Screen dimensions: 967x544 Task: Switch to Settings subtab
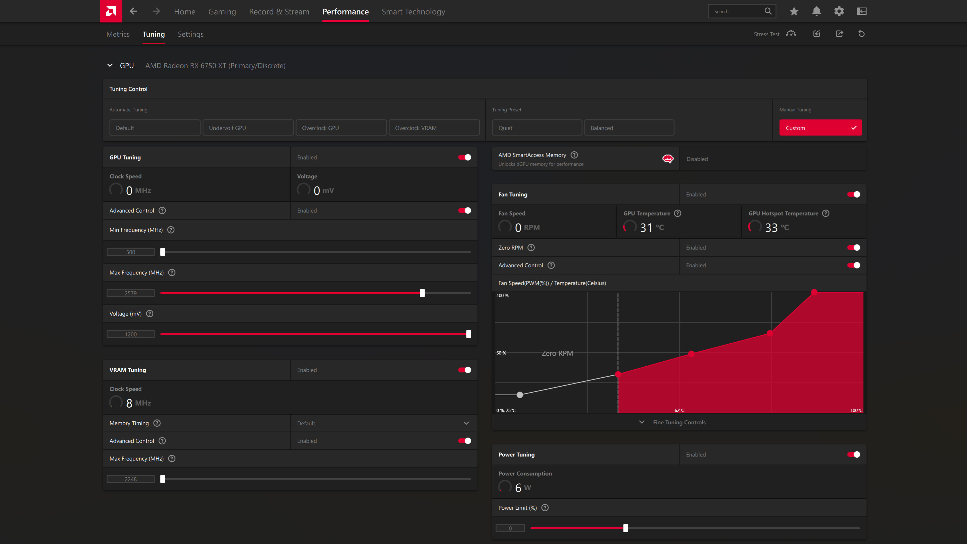pos(190,34)
